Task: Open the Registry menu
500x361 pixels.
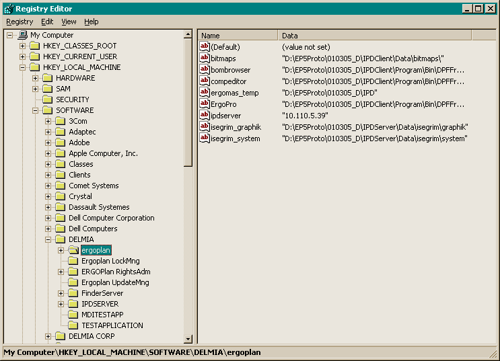Action: [x=20, y=22]
